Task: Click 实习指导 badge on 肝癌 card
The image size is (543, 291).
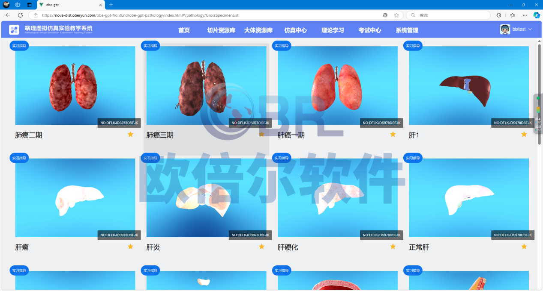Action: click(19, 158)
